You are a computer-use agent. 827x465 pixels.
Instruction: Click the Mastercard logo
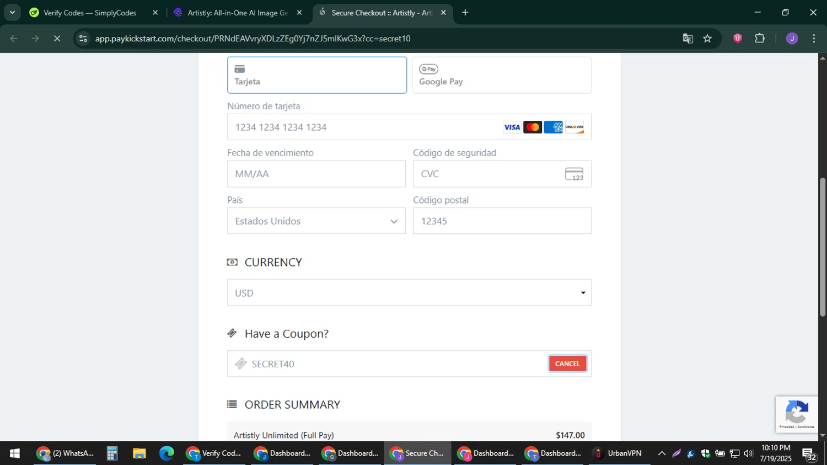[532, 127]
